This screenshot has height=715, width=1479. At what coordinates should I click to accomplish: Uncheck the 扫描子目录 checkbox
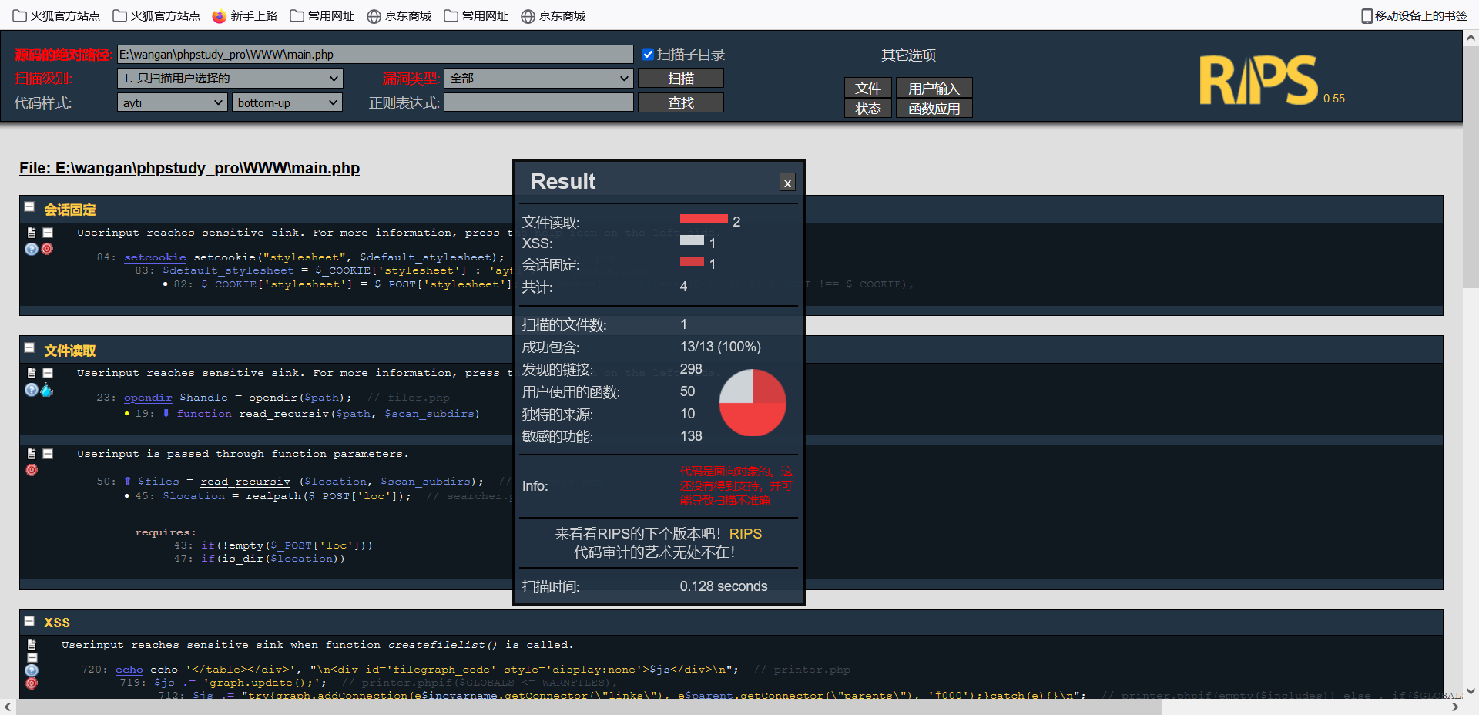(648, 54)
